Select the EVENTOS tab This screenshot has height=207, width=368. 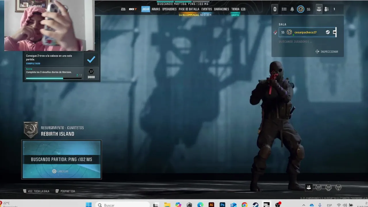tap(206, 9)
